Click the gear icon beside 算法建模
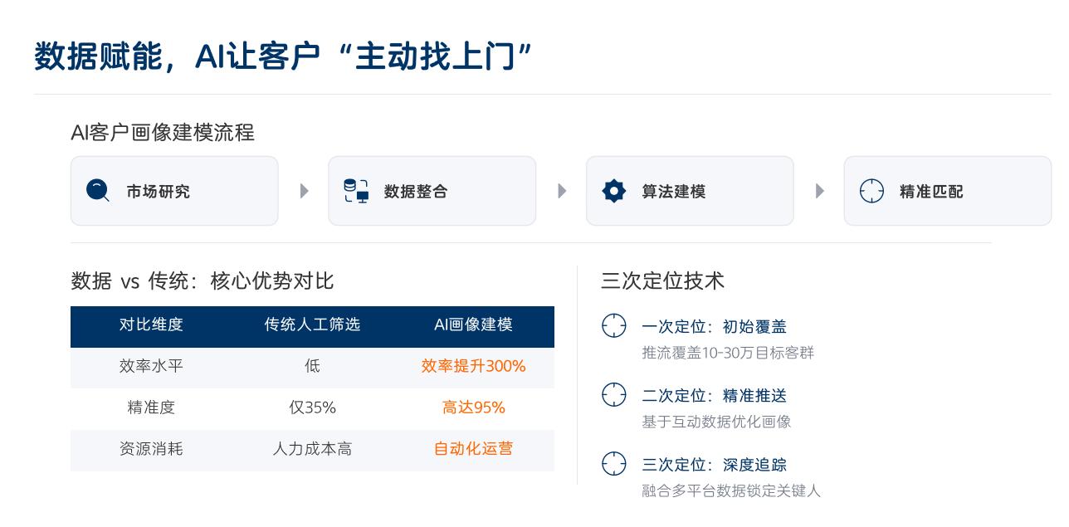 tap(613, 191)
